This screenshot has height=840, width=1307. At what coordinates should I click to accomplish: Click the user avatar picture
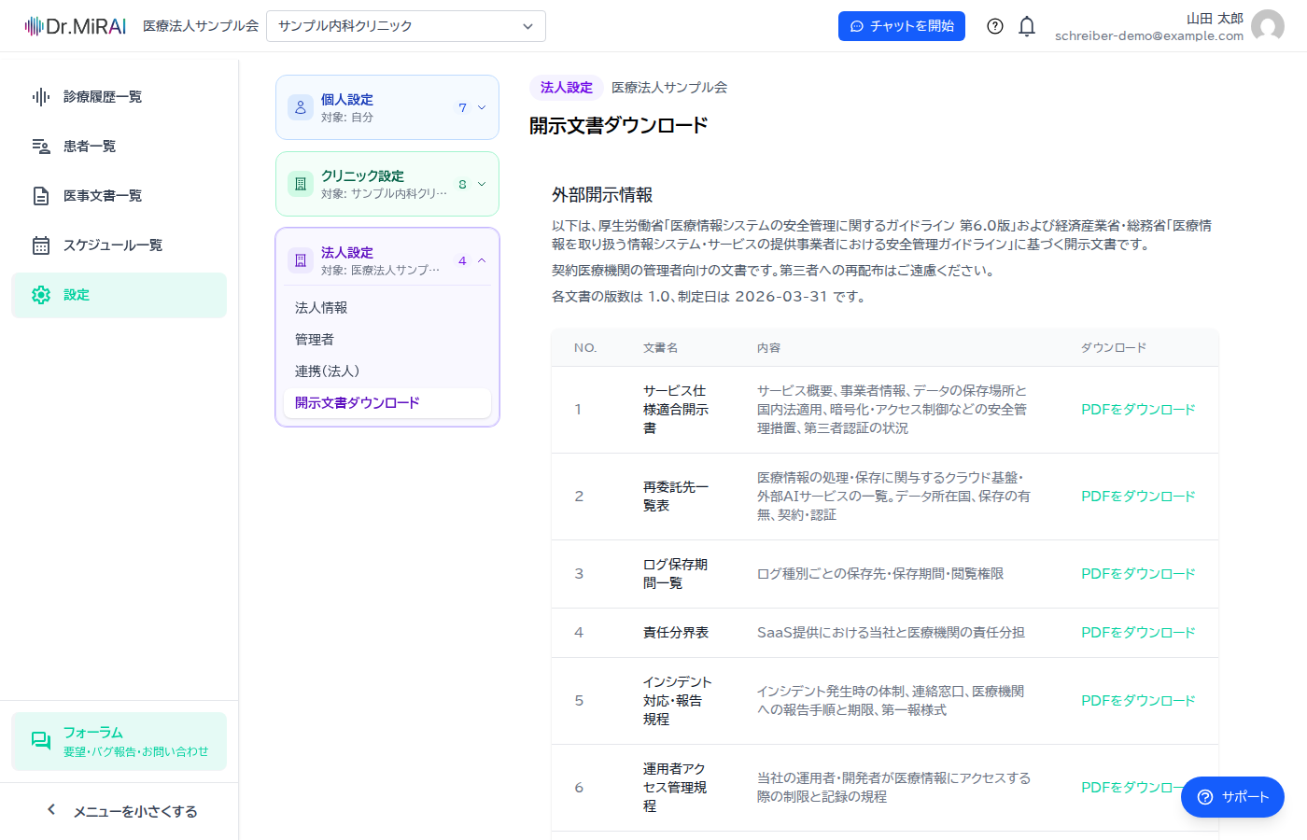pos(1268,26)
